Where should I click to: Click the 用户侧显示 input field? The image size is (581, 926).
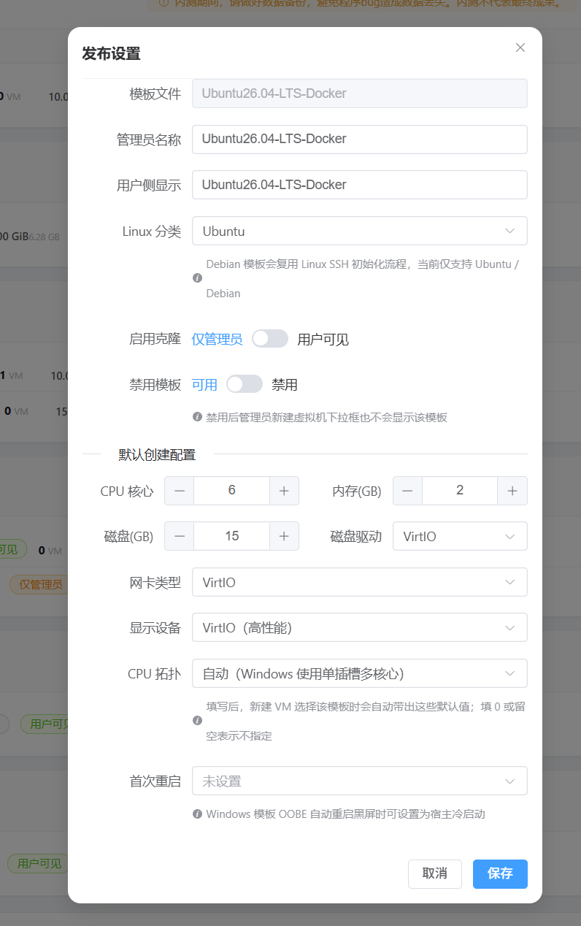(x=360, y=185)
